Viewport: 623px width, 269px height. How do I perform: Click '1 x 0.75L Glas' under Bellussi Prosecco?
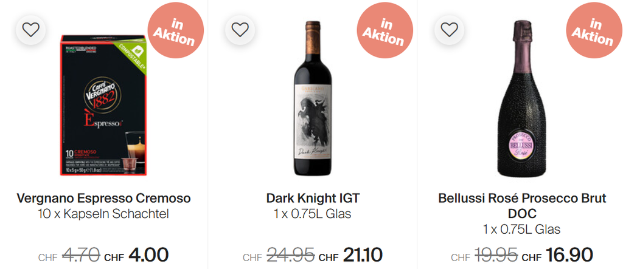click(521, 230)
